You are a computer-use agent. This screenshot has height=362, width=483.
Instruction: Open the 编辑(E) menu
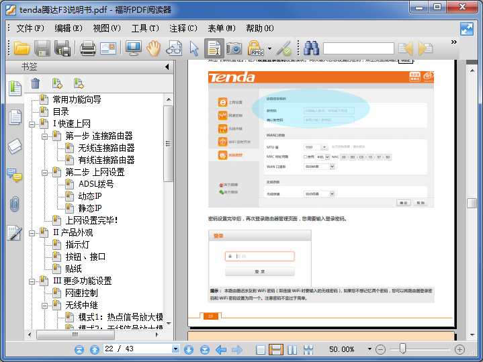point(69,28)
